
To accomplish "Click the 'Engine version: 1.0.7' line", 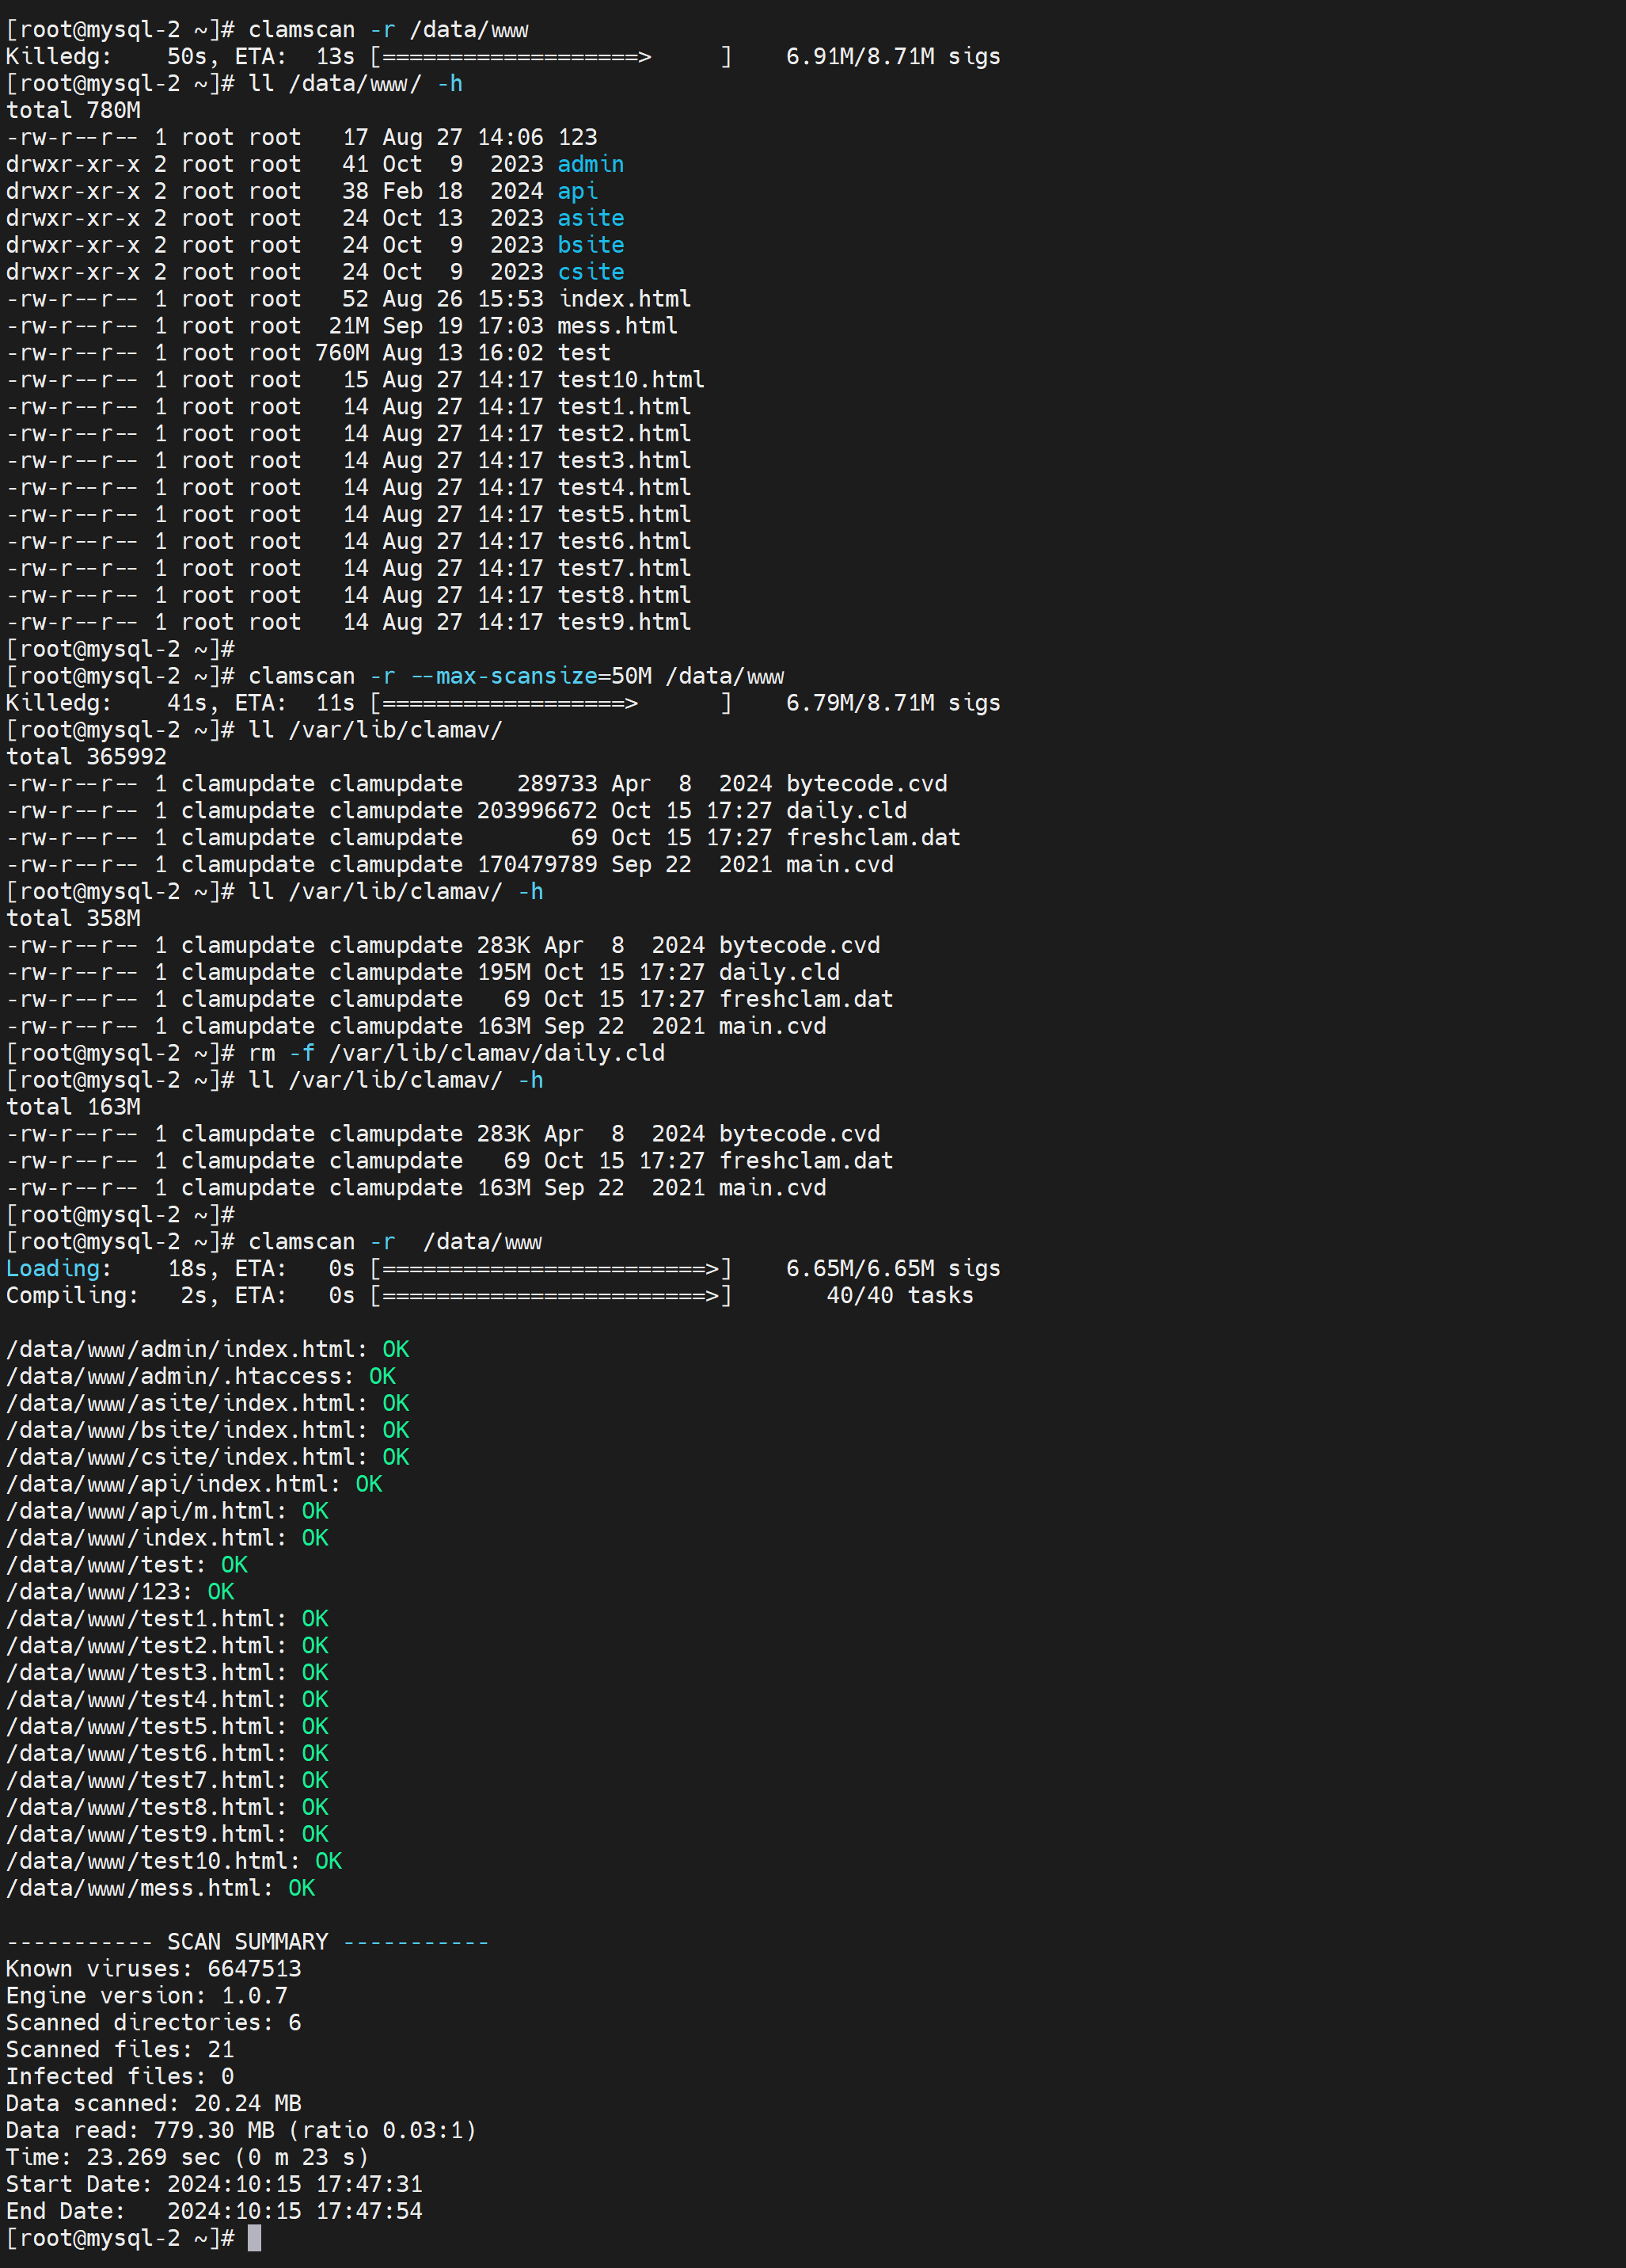I will coord(147,1995).
